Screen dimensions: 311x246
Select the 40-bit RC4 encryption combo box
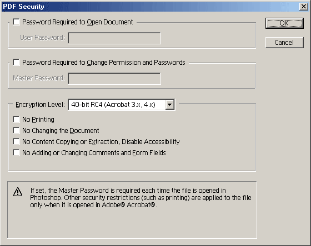click(122, 105)
